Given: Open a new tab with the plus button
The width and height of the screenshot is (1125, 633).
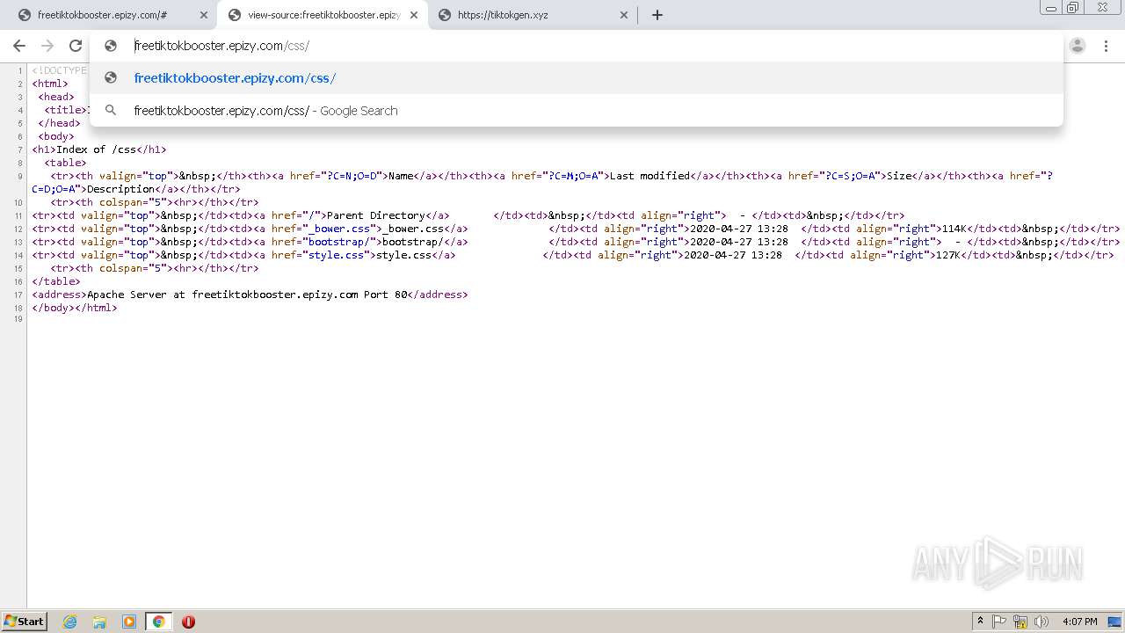Looking at the screenshot, I should [657, 15].
